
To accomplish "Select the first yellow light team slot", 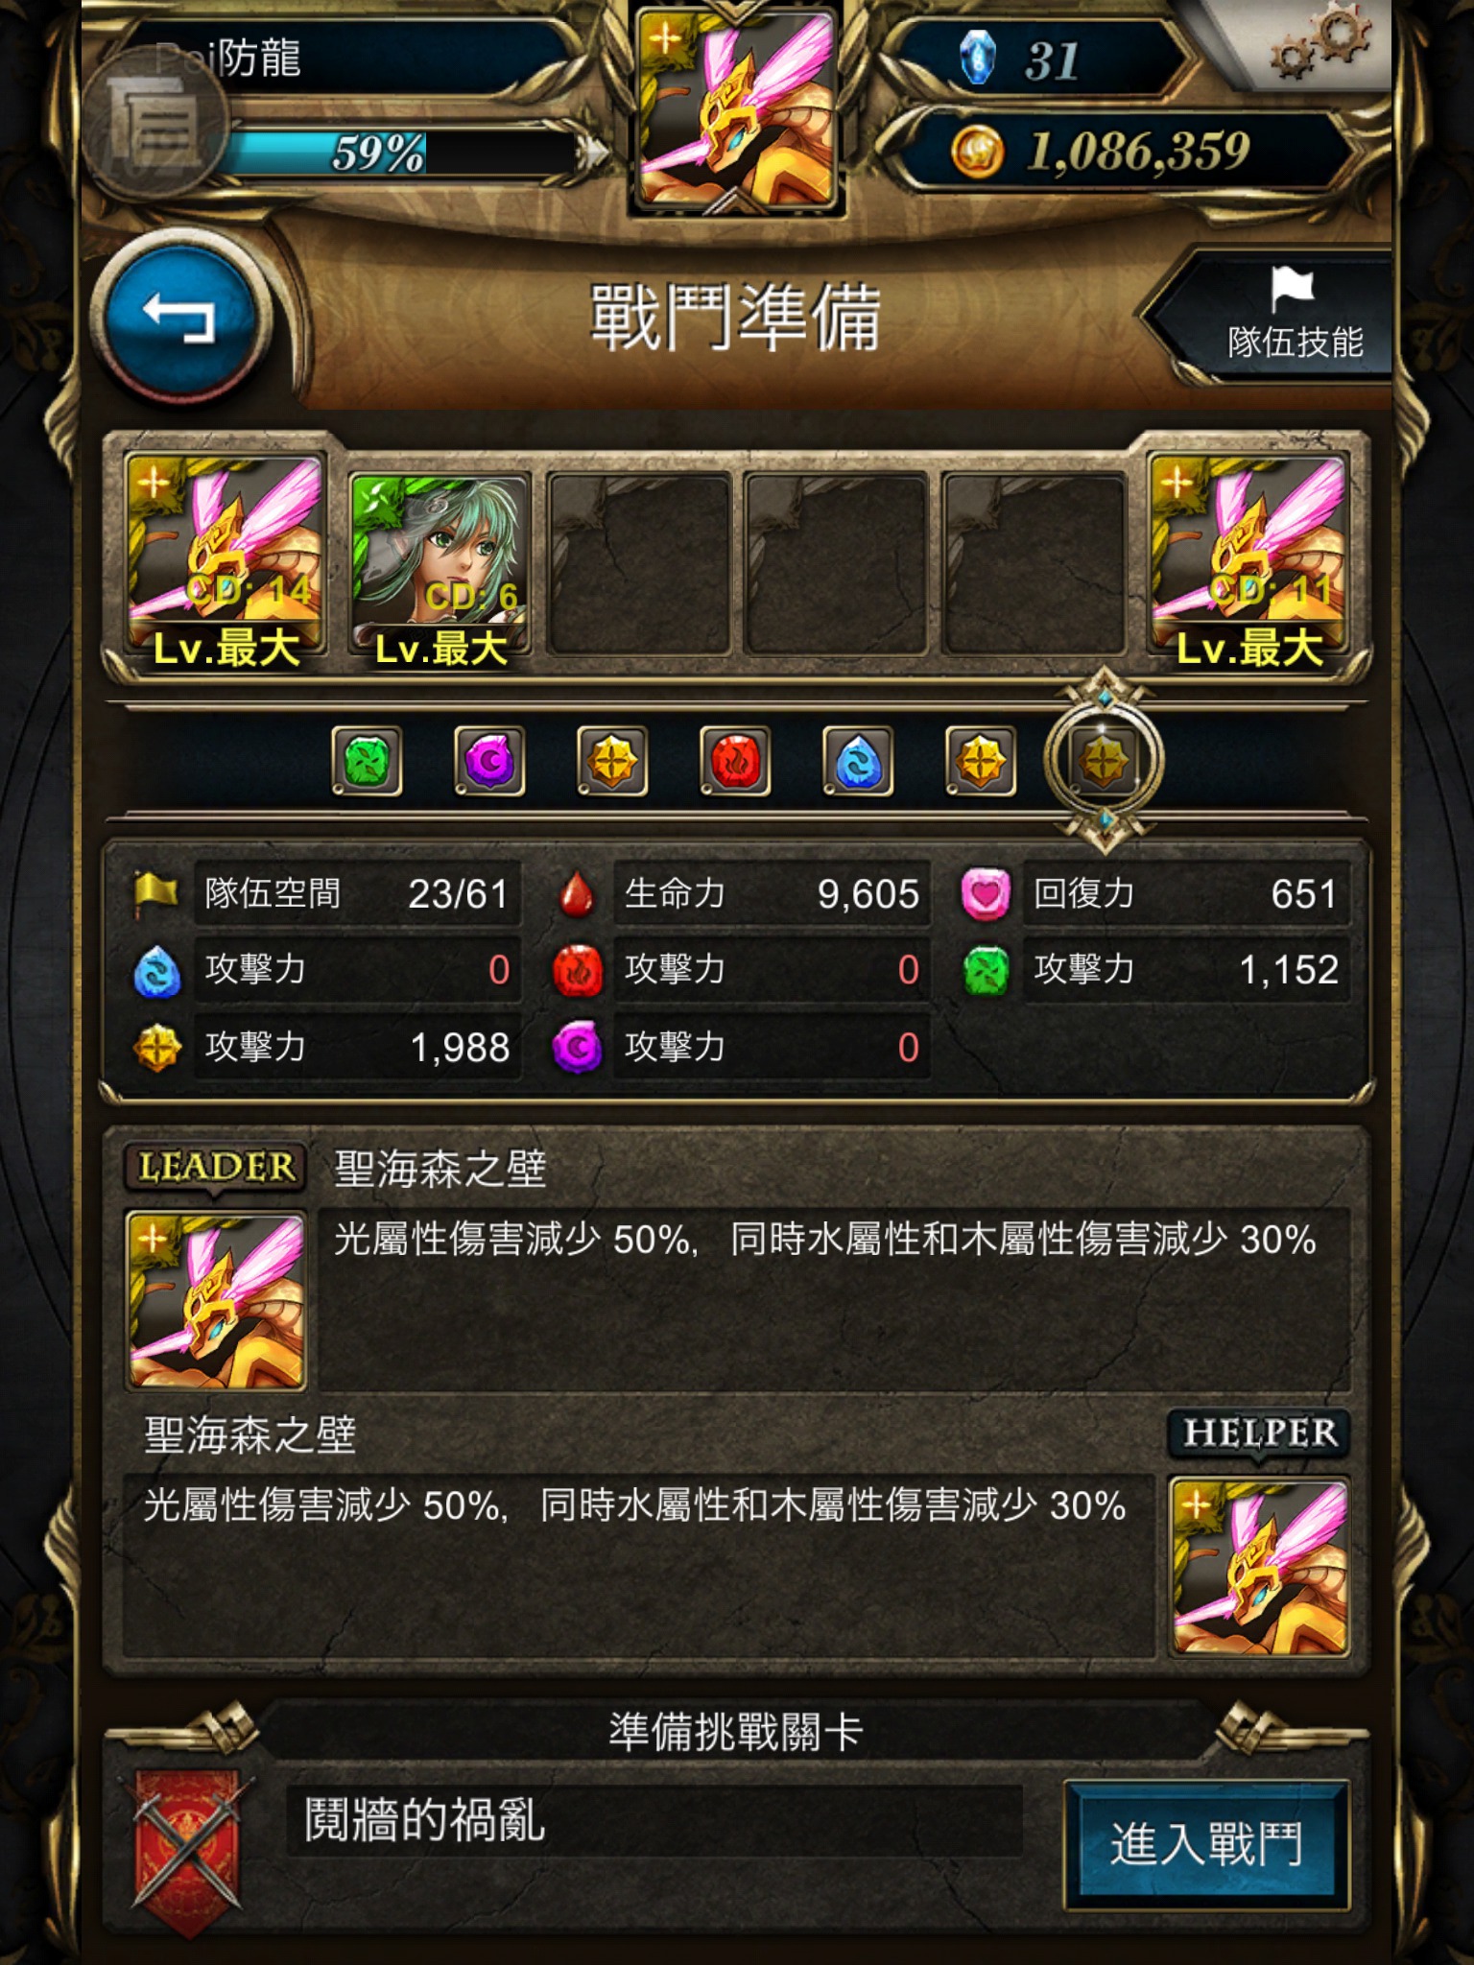I will (x=612, y=761).
